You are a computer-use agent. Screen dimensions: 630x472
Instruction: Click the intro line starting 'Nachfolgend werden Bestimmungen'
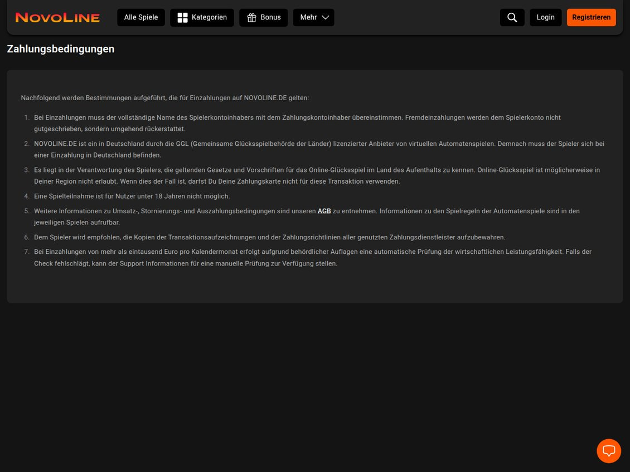tap(165, 98)
